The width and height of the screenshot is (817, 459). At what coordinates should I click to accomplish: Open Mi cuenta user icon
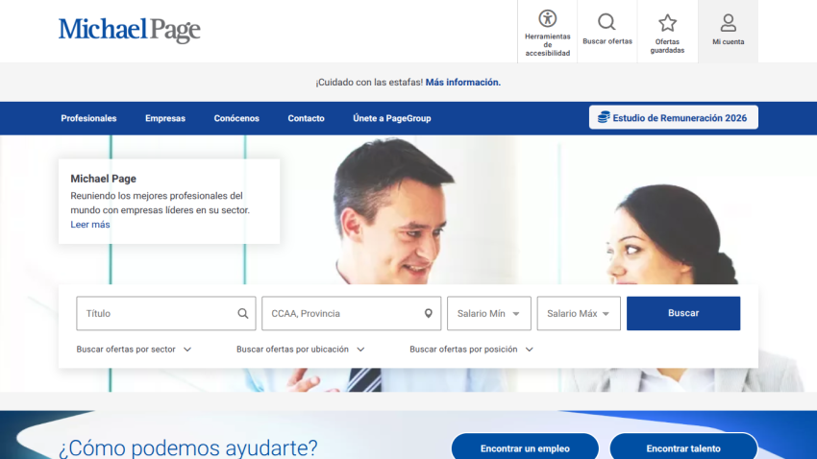point(728,23)
